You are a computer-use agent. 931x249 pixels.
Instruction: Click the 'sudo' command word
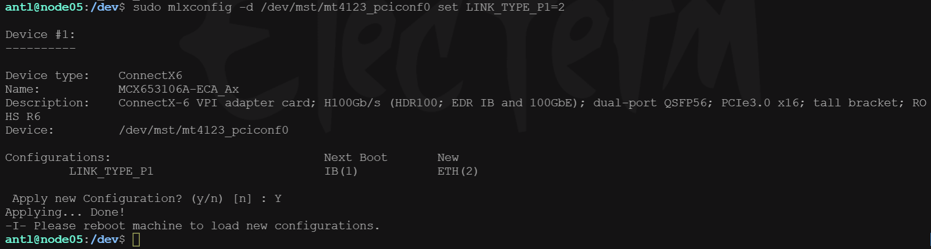[x=147, y=7]
